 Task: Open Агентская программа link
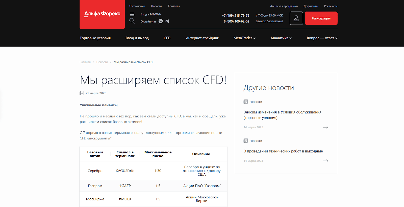(x=284, y=6)
